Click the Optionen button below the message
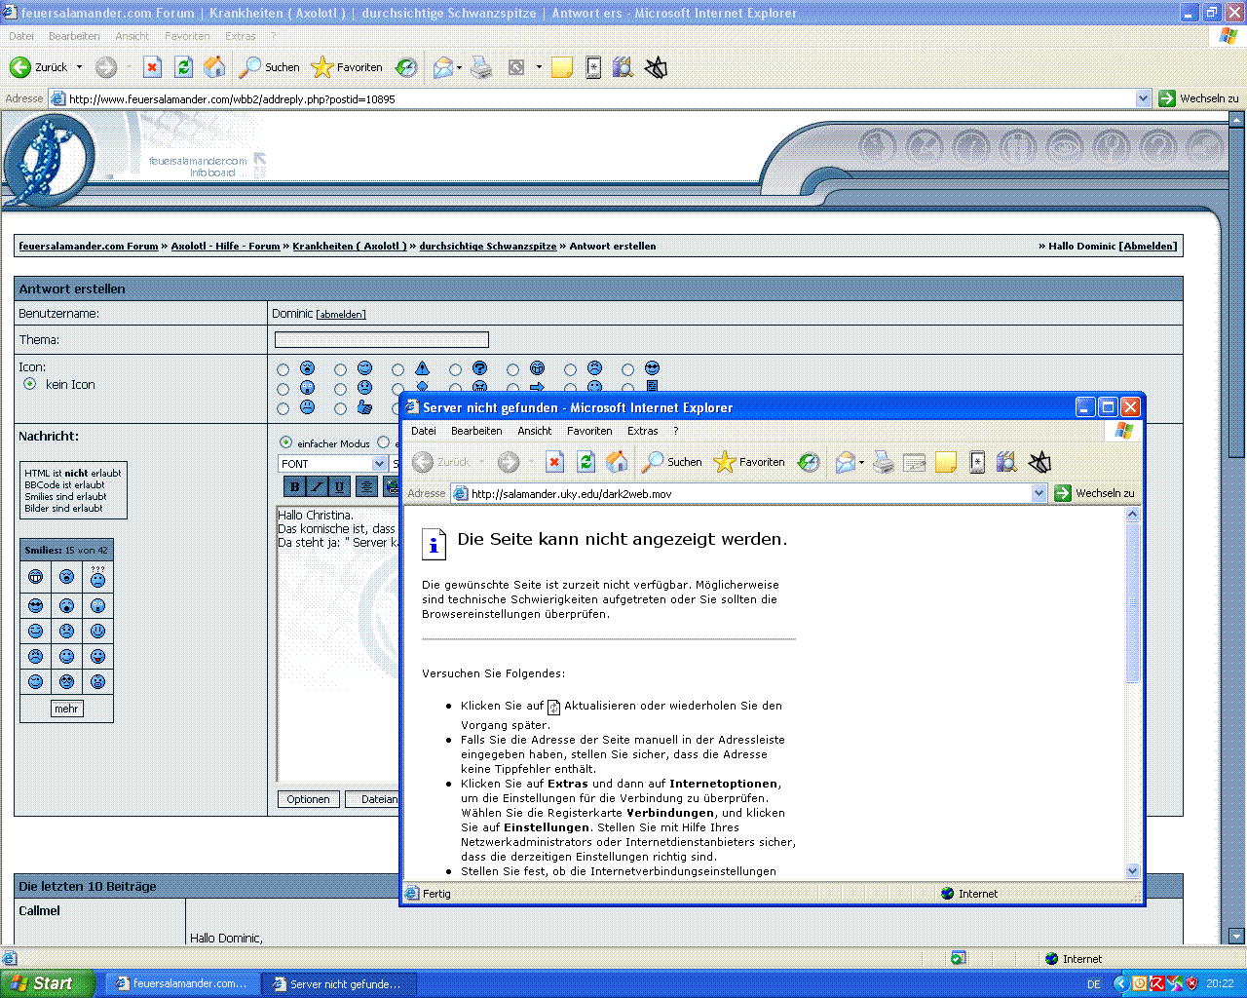This screenshot has width=1247, height=998. coord(309,799)
